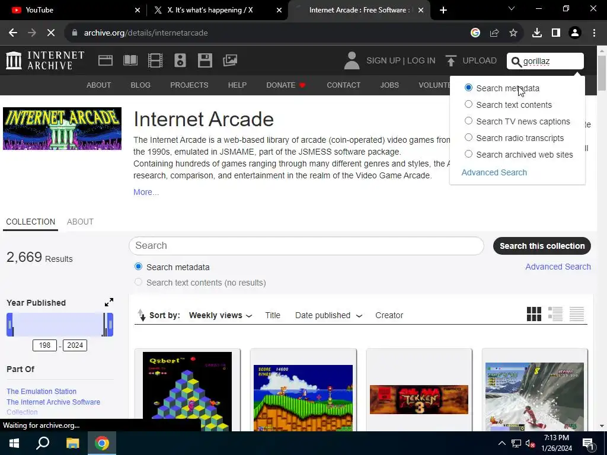Image resolution: width=607 pixels, height=455 pixels.
Task: Select Search radio transcripts
Action: (x=468, y=137)
